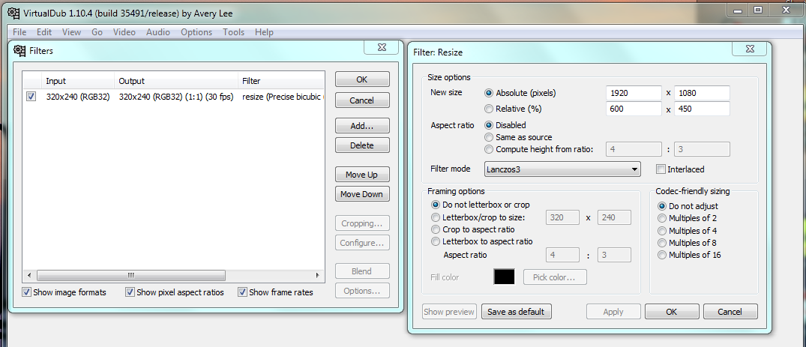Open the Go menu

pyautogui.click(x=97, y=32)
